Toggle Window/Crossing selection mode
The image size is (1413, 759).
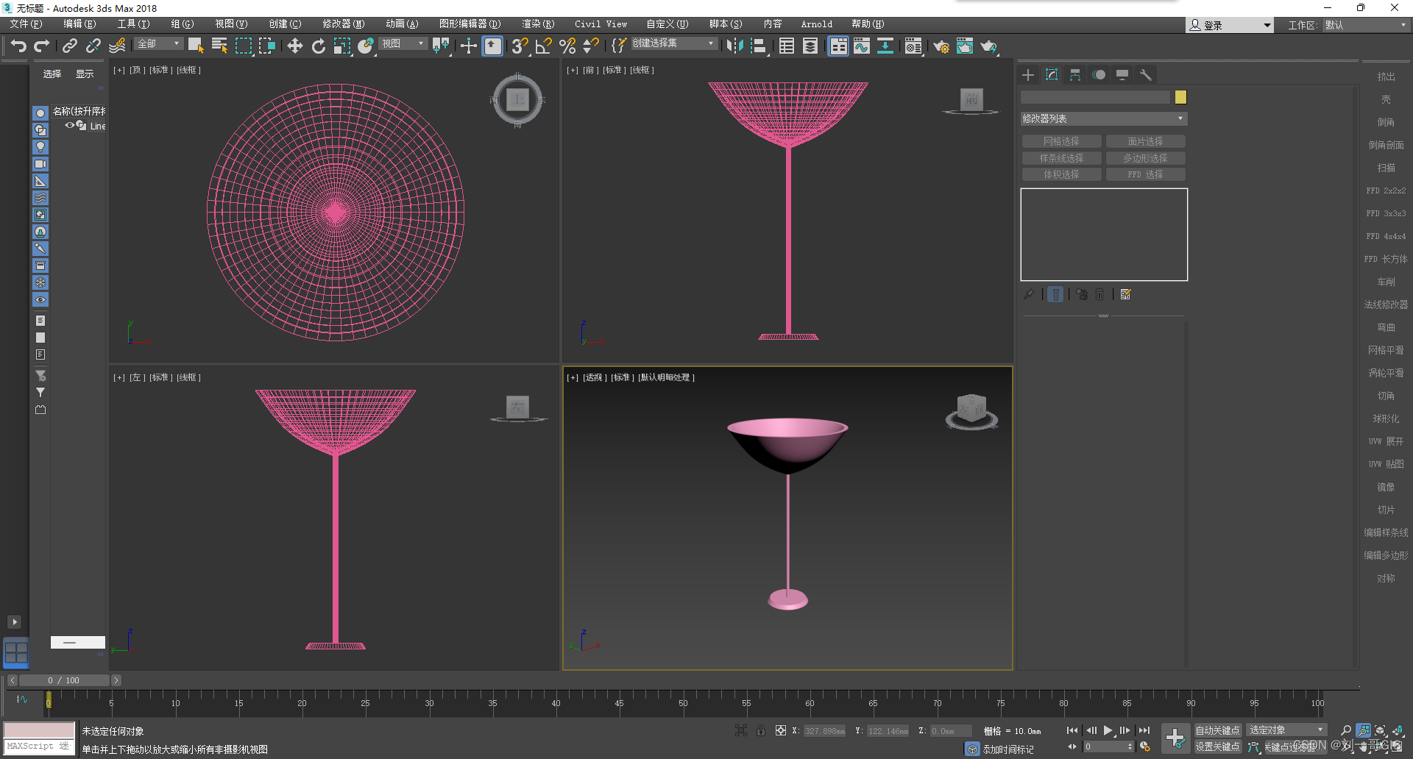(x=266, y=46)
